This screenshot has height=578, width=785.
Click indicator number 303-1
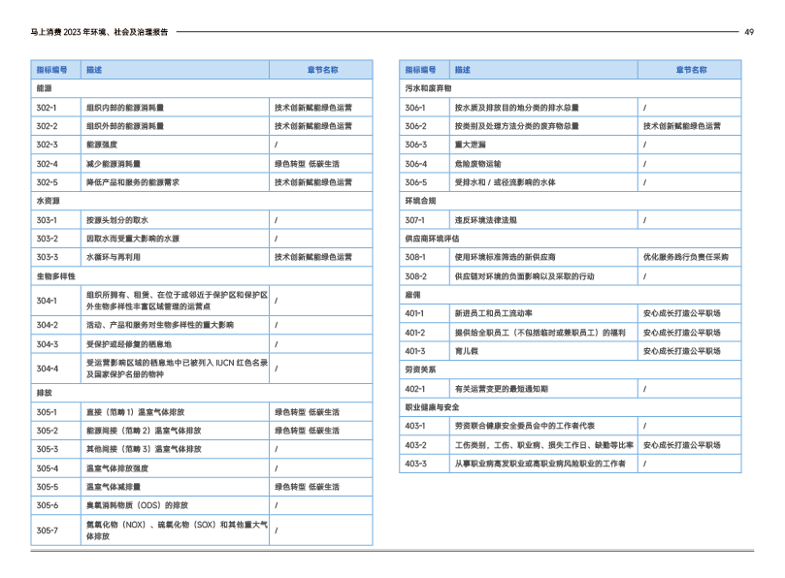[47, 220]
